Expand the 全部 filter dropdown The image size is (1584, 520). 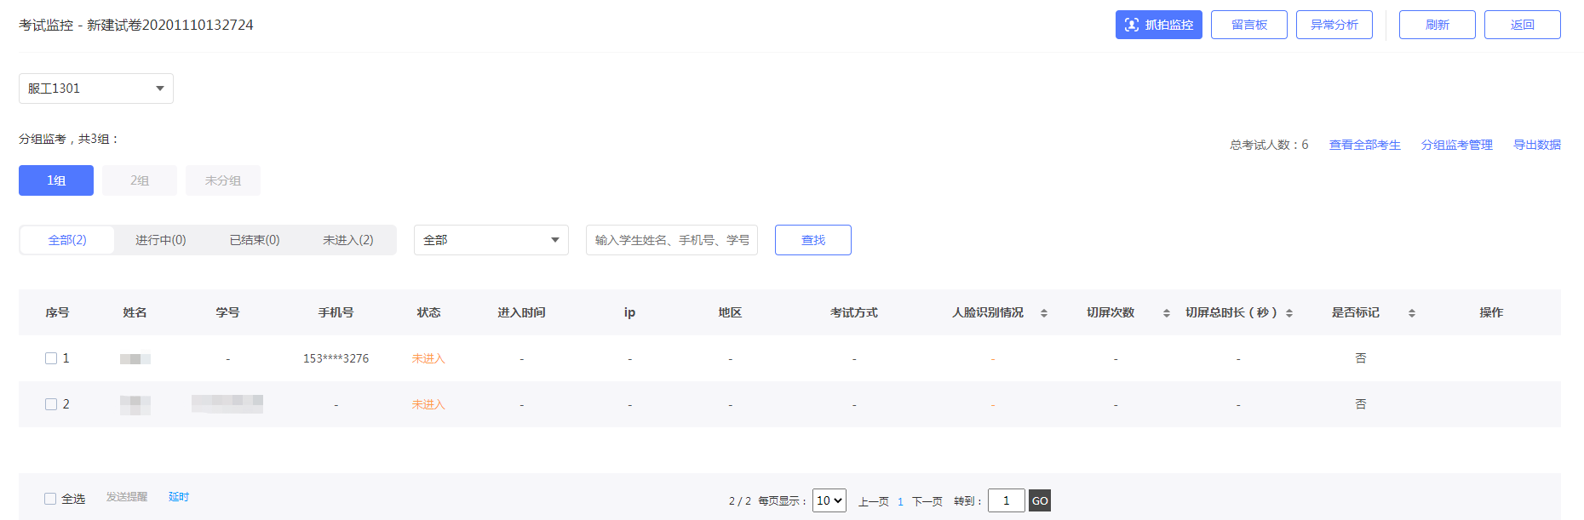[x=491, y=240]
